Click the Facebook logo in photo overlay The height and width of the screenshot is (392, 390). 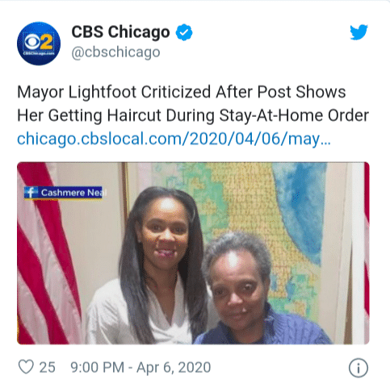coord(31,193)
